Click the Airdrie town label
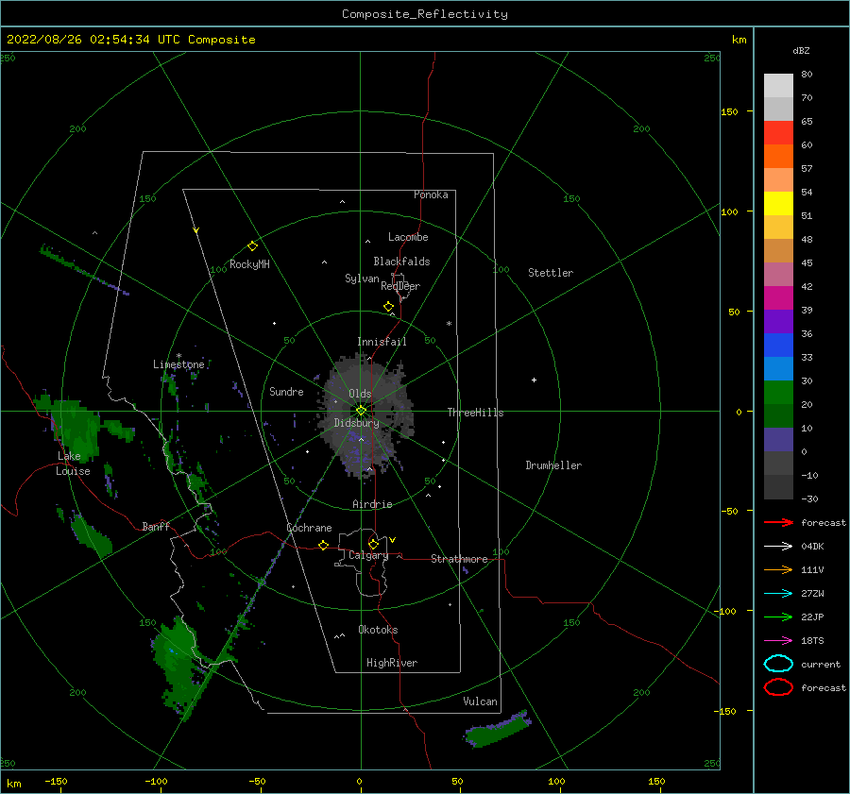The width and height of the screenshot is (850, 794). tap(372, 504)
